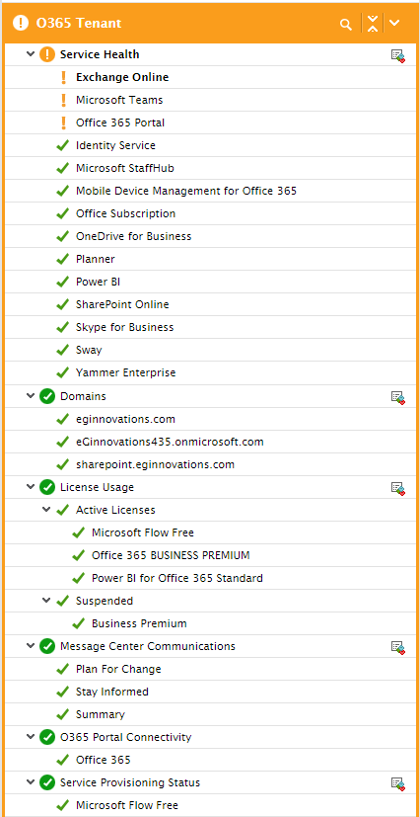Select Office Subscription
The height and width of the screenshot is (817, 420).
tap(126, 213)
